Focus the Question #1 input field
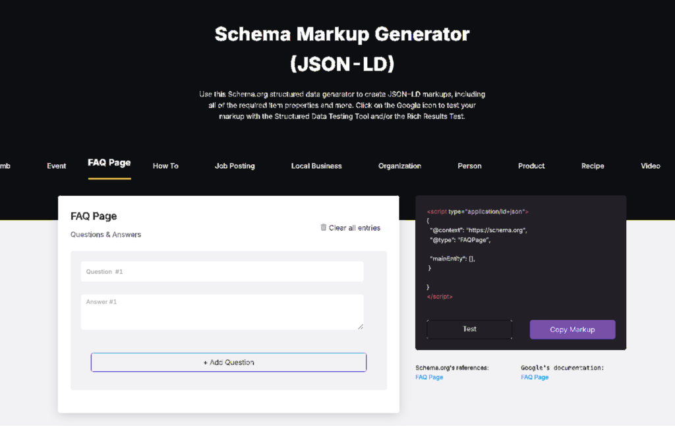The image size is (675, 426). [x=222, y=272]
